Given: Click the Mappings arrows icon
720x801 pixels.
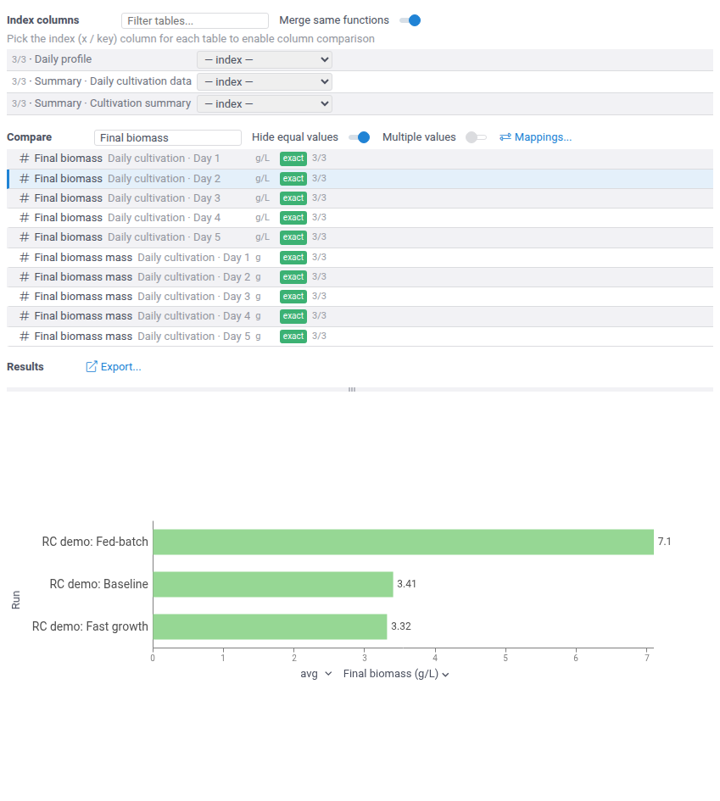Looking at the screenshot, I should [x=505, y=137].
